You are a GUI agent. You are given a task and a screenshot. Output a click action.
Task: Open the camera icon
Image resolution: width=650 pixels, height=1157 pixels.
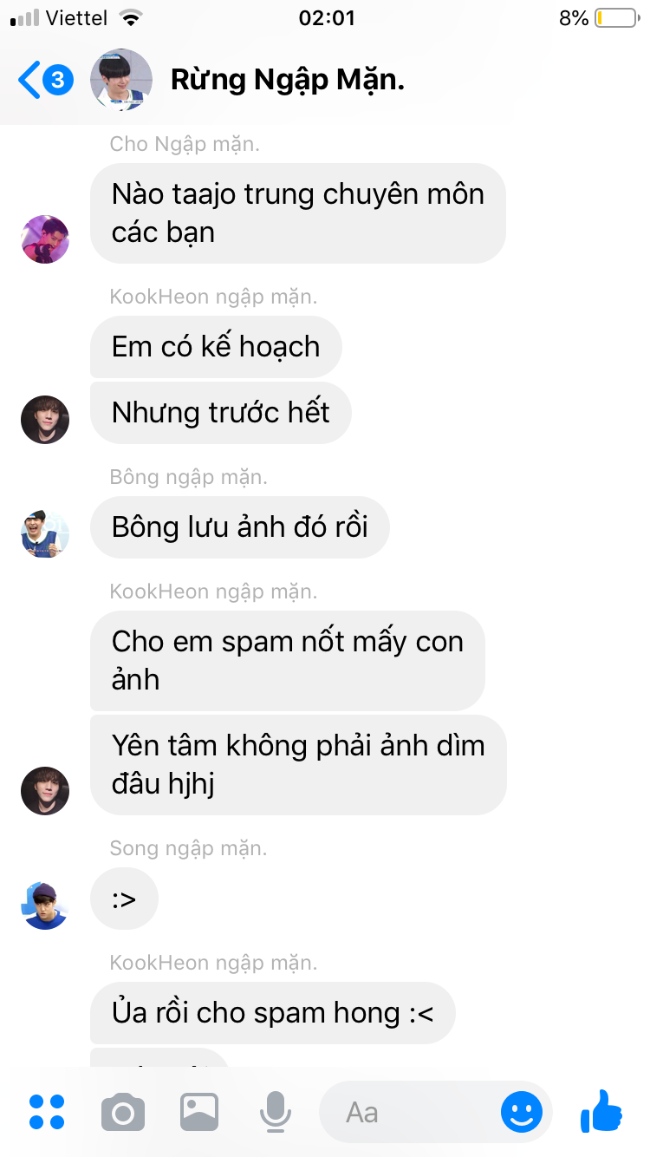coord(123,1112)
